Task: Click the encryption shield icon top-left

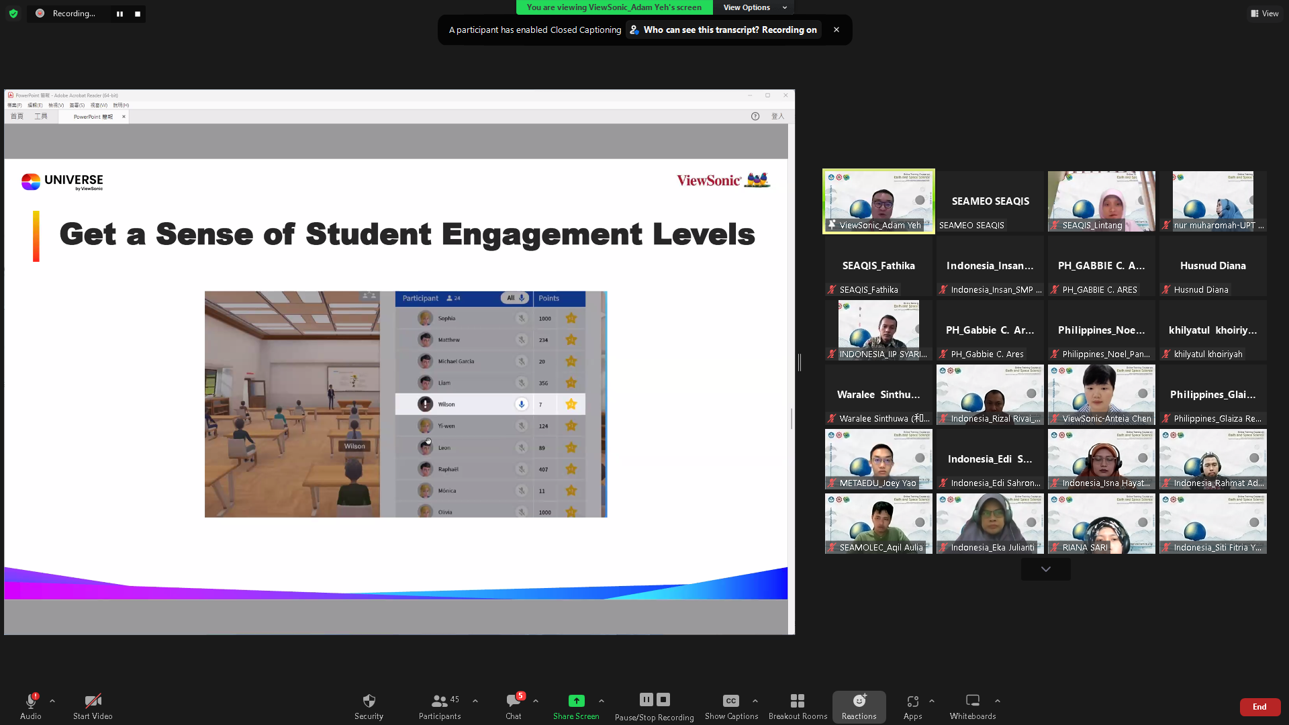Action: (13, 13)
